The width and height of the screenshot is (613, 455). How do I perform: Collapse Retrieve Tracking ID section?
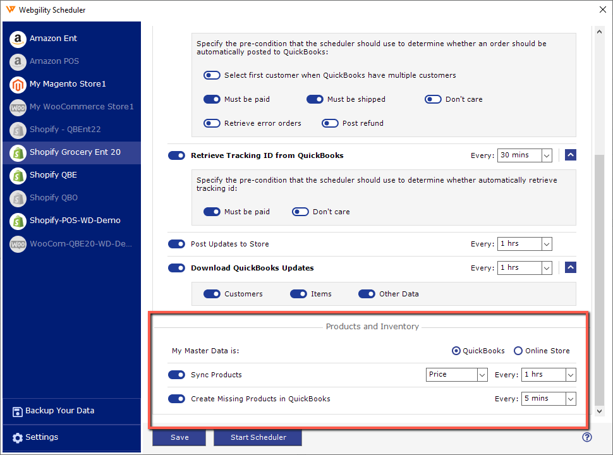571,155
